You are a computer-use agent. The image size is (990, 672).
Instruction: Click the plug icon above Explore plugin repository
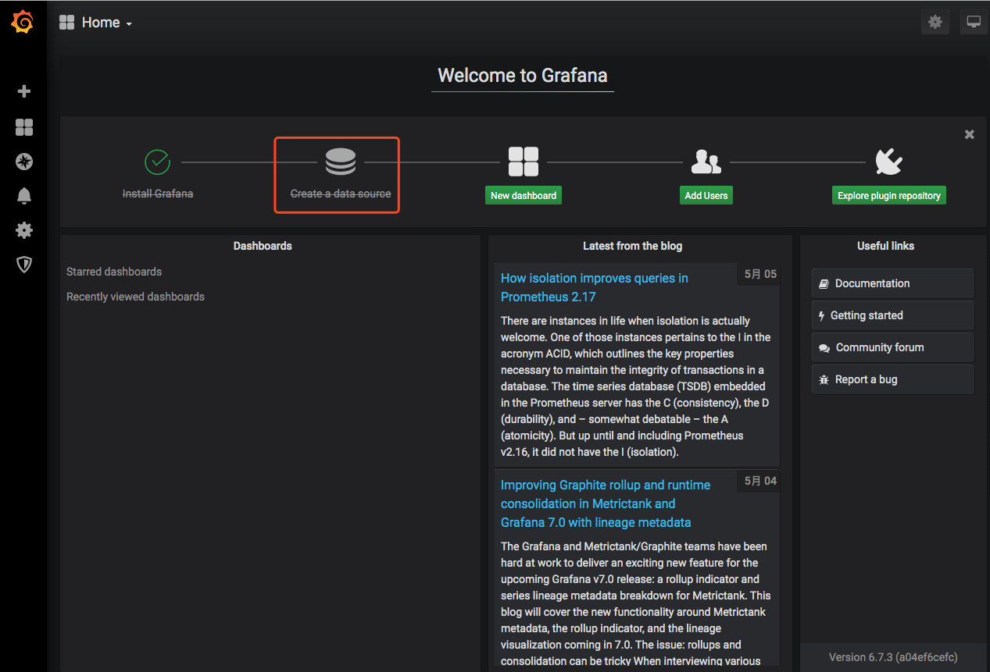(x=889, y=162)
